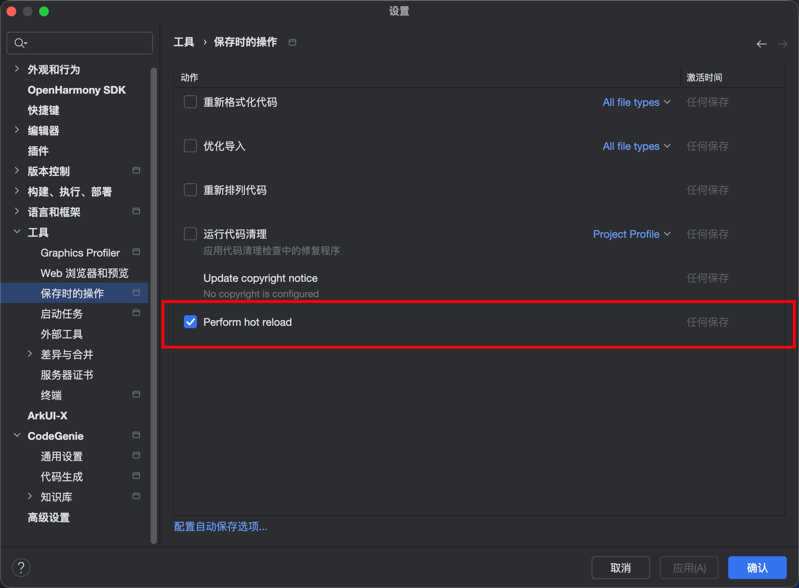Click sidebar vertical scrollbar
The height and width of the screenshot is (588, 799).
point(153,305)
